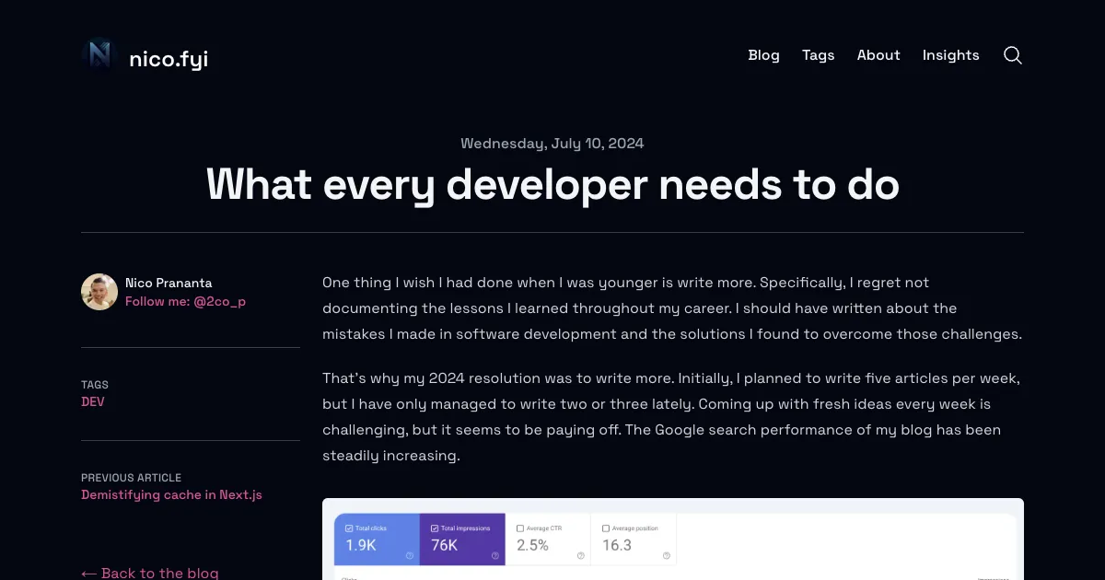Enable the Average position checkbox
The image size is (1105, 580).
point(605,528)
